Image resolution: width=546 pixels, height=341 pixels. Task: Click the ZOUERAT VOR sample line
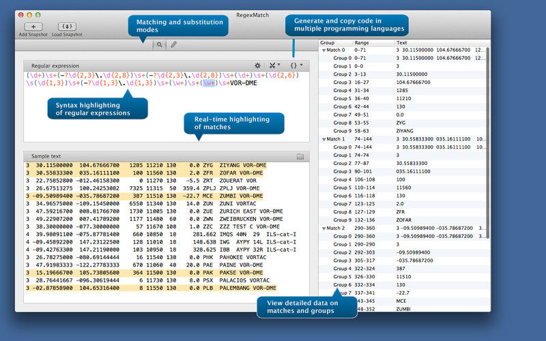[141, 181]
